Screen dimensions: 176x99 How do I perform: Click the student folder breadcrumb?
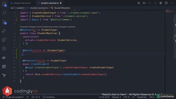tap(20, 8)
